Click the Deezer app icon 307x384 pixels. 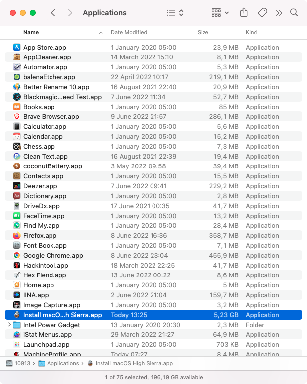[x=17, y=186]
